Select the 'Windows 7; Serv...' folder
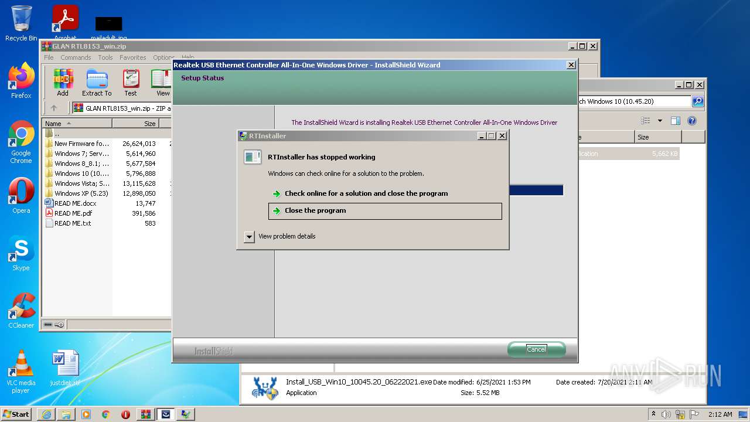 coord(107,154)
